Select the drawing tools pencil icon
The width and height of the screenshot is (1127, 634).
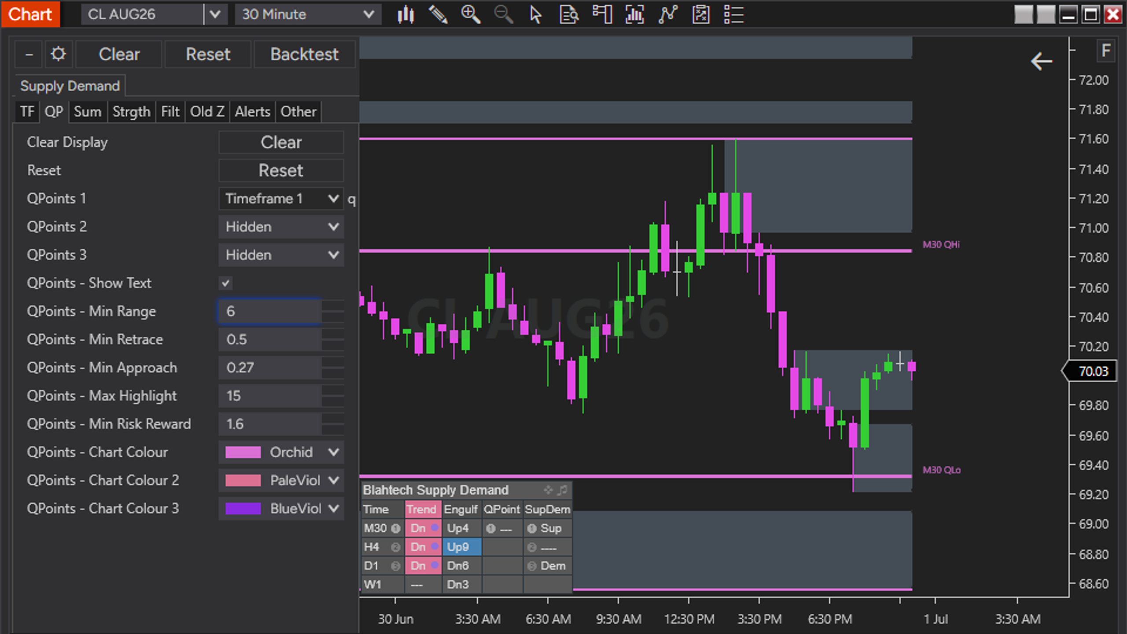pyautogui.click(x=438, y=15)
